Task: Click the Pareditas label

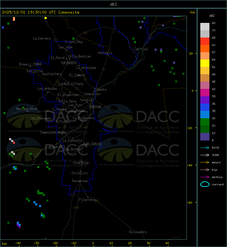Action: (x=80, y=181)
